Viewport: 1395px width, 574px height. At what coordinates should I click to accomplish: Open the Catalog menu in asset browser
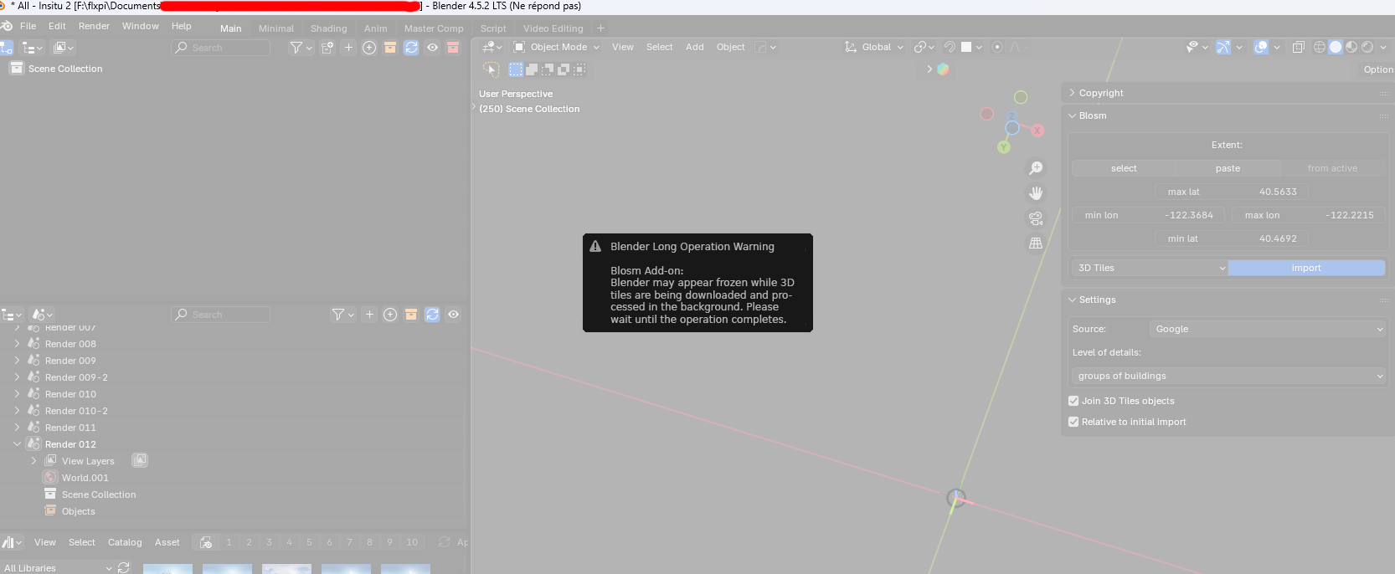pyautogui.click(x=125, y=542)
